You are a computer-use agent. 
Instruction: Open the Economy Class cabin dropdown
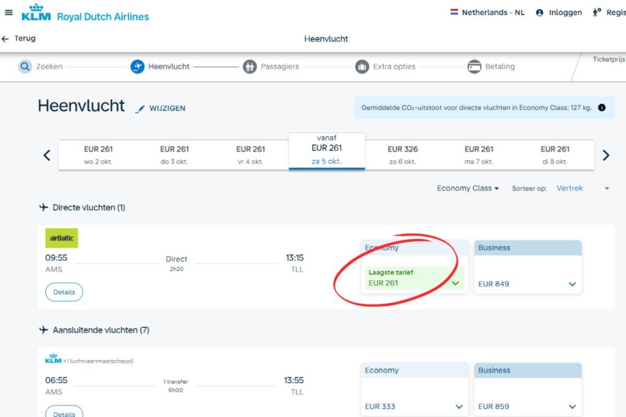[468, 189]
